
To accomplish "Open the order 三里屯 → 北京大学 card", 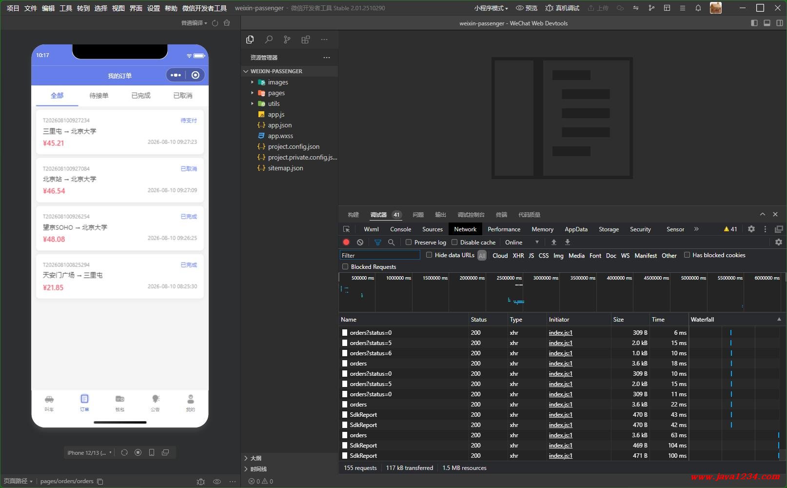I will tap(120, 132).
